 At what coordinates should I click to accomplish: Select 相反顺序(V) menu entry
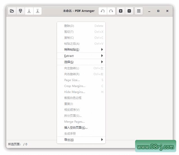pyautogui.click(x=81, y=110)
